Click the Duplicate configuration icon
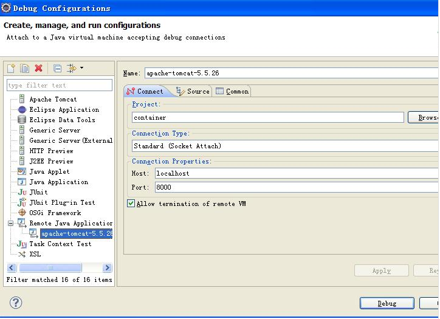This screenshot has height=319, width=440. tap(24, 69)
